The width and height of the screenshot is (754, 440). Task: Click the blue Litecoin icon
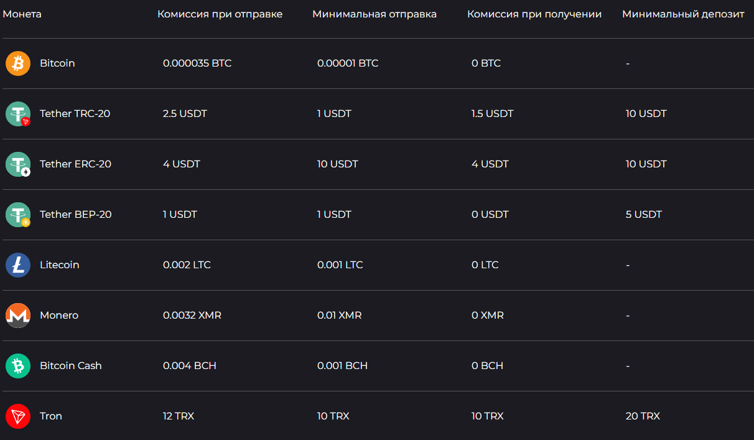[18, 265]
